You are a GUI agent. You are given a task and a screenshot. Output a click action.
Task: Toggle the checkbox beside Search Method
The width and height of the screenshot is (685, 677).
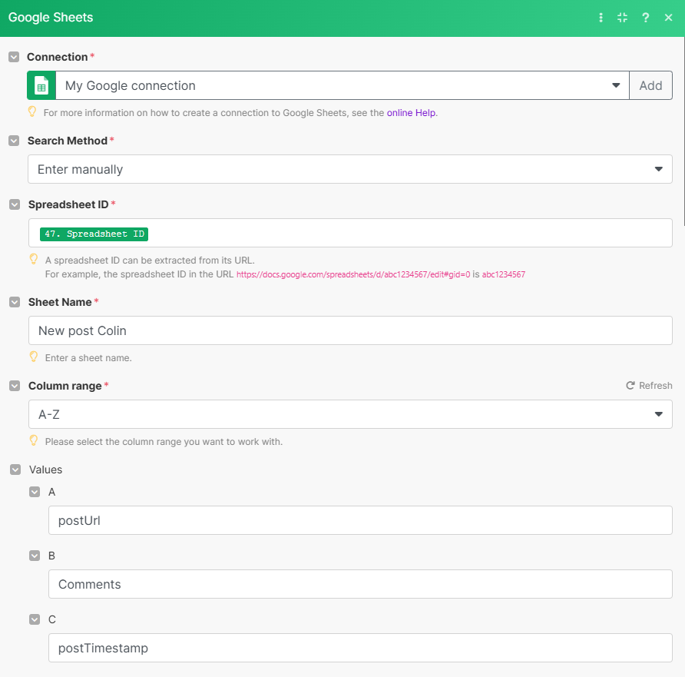point(14,141)
